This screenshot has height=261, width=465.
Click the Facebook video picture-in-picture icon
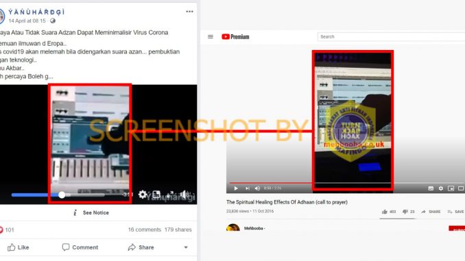pyautogui.click(x=156, y=195)
